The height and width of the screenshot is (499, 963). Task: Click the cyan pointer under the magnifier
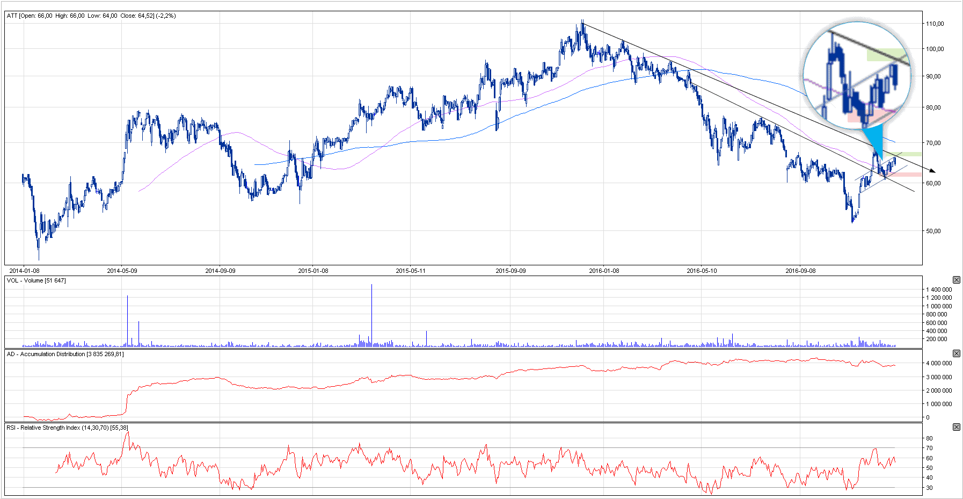(875, 141)
